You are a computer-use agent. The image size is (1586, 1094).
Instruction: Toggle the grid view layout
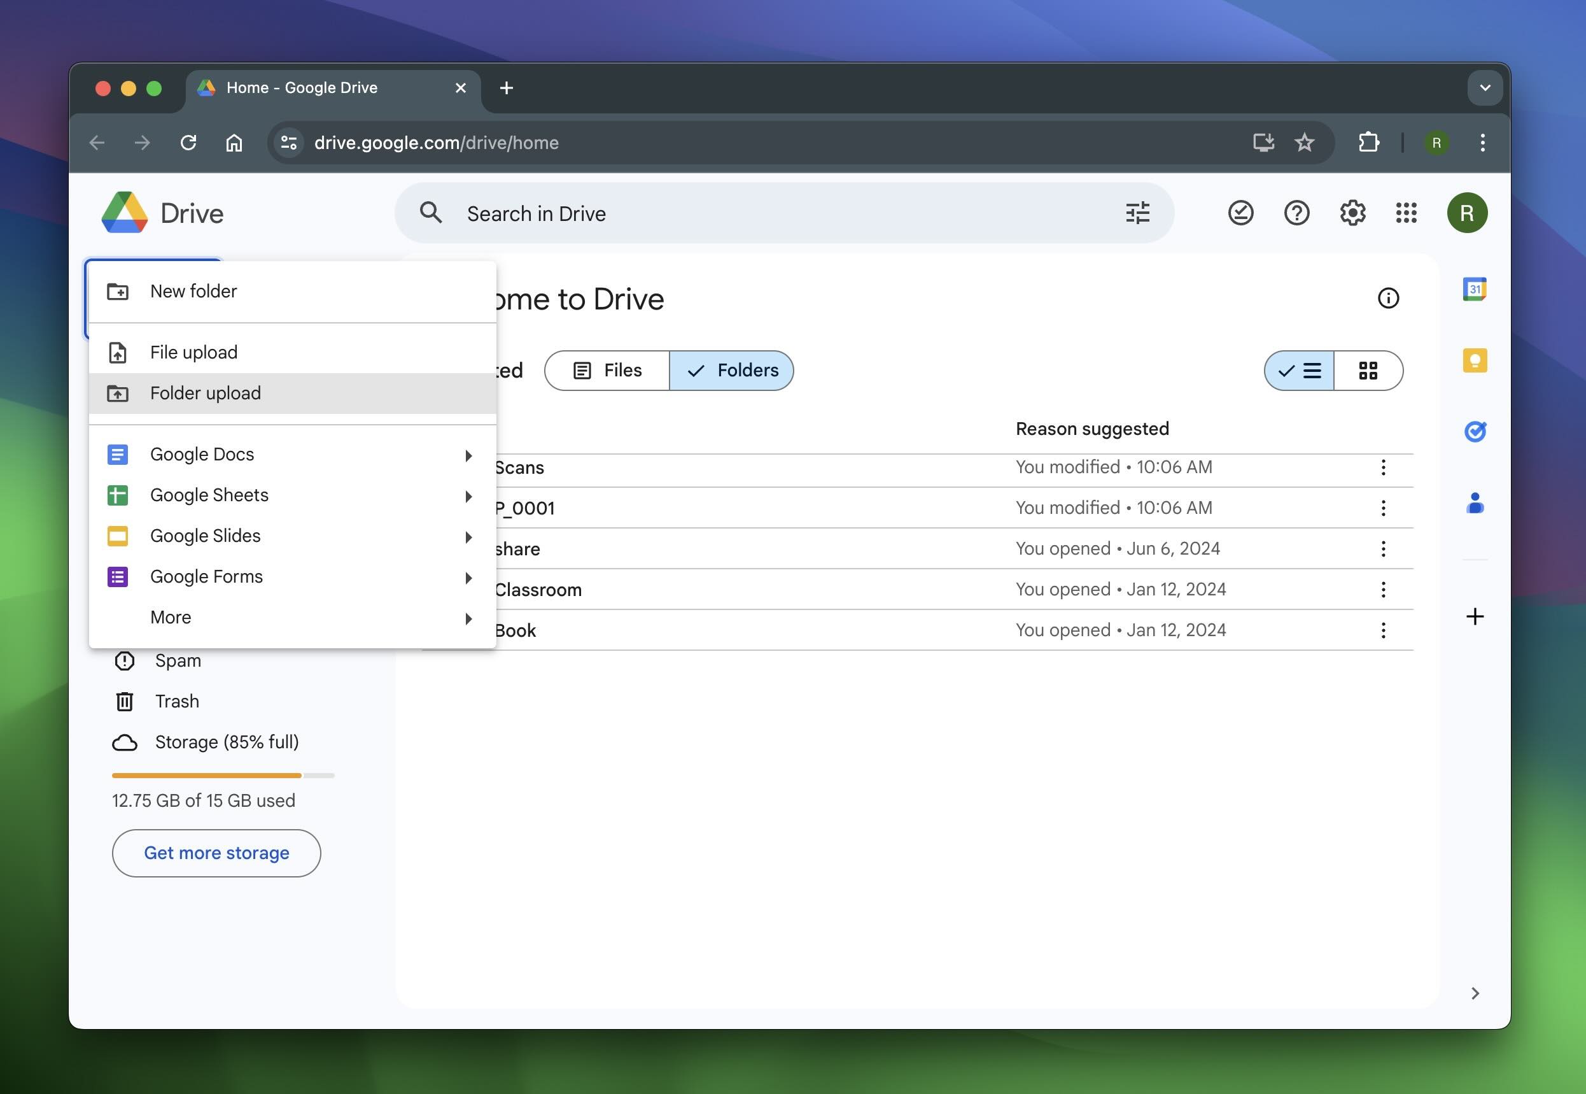1368,371
